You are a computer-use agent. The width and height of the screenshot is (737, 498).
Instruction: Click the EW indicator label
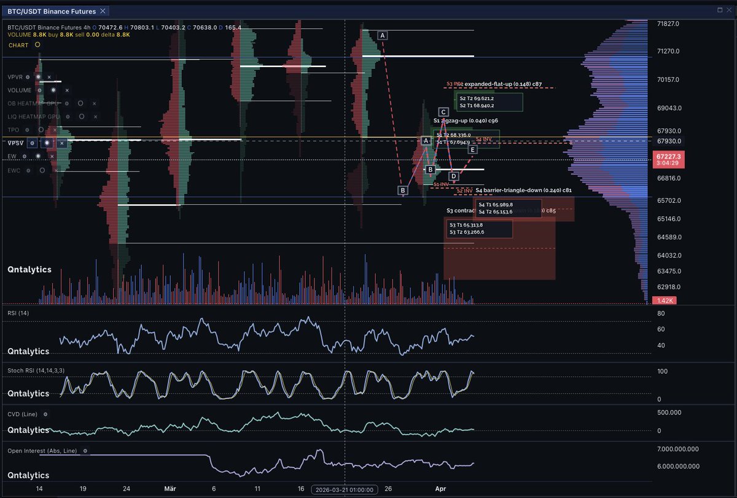(12, 156)
